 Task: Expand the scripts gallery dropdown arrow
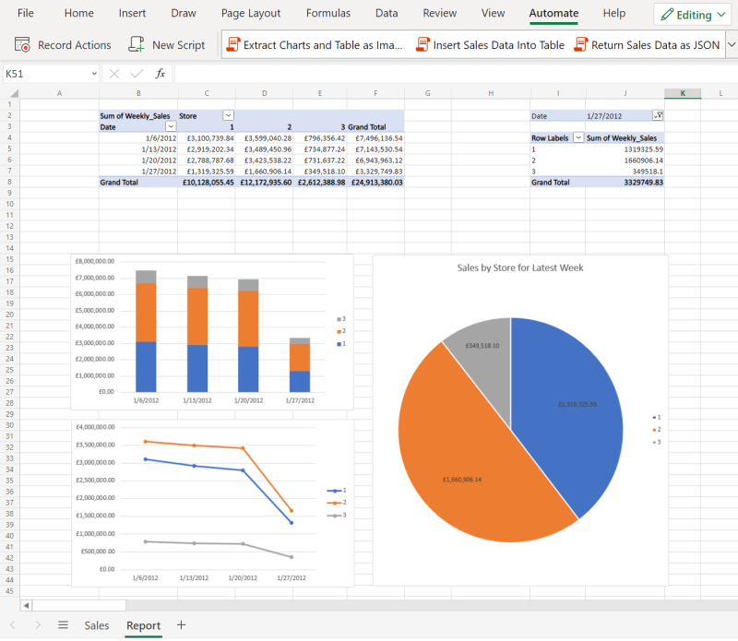tap(732, 45)
